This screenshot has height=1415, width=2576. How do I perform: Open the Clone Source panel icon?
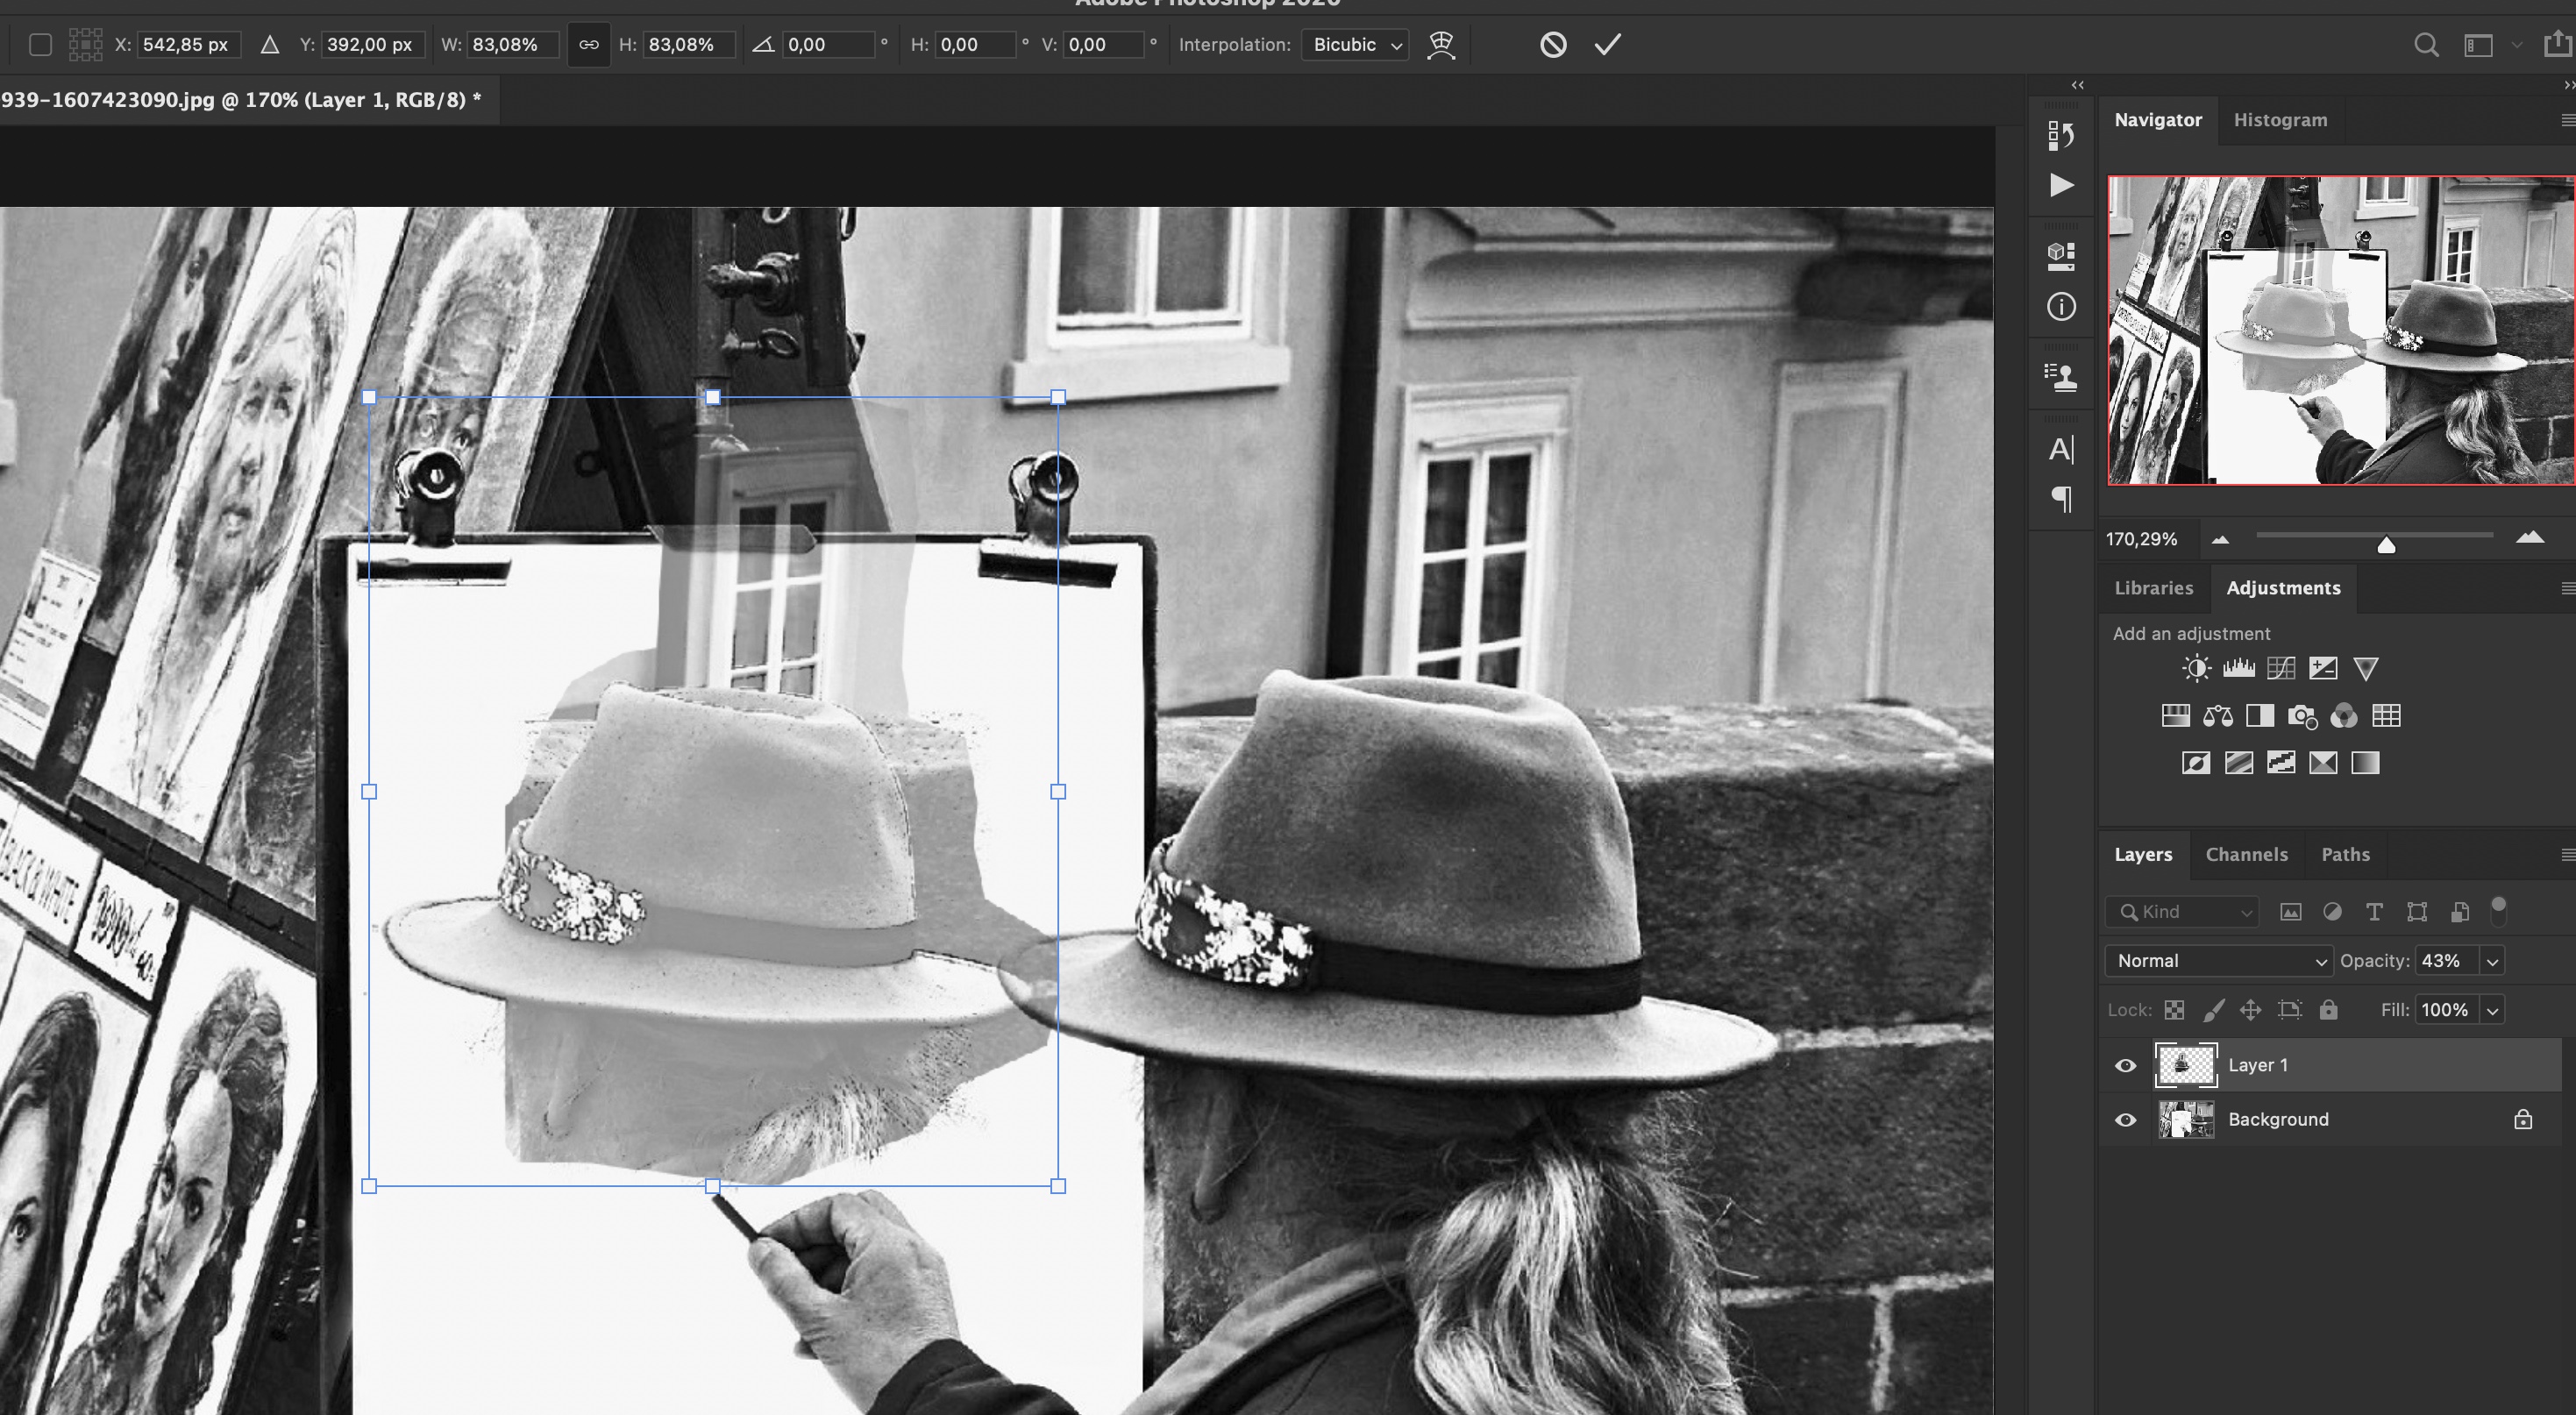tap(2061, 377)
